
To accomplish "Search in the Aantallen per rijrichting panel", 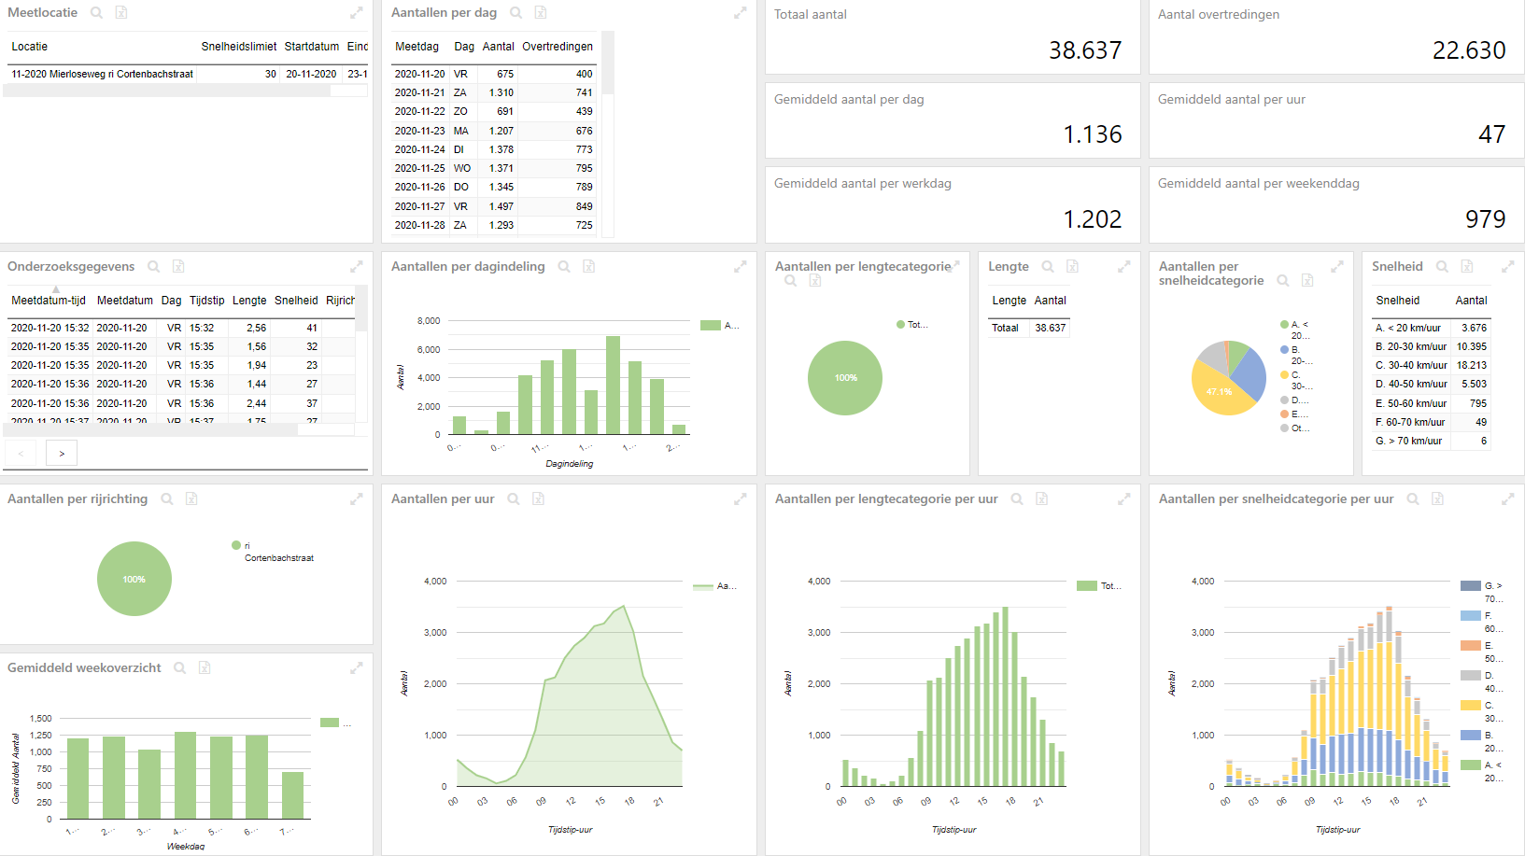I will click(167, 499).
